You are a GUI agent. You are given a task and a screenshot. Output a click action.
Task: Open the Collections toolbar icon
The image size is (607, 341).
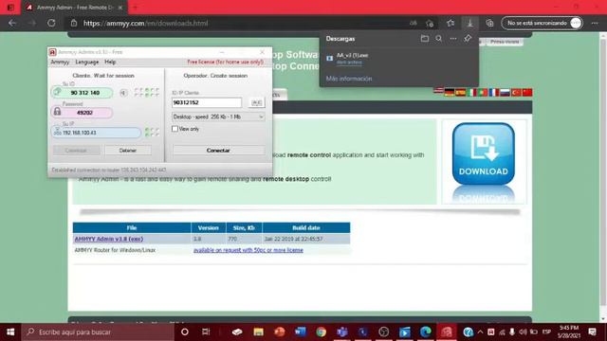(489, 23)
